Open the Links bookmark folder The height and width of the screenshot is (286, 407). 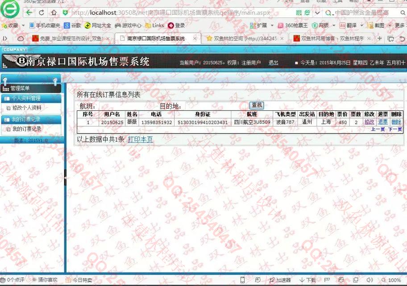click(x=155, y=25)
